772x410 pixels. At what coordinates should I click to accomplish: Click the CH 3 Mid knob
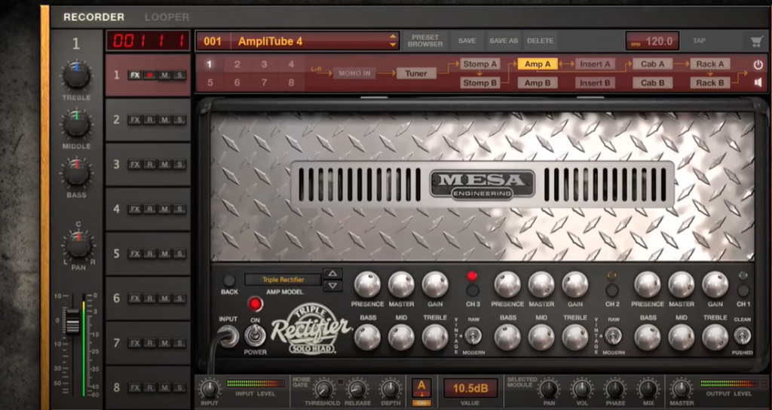point(401,337)
